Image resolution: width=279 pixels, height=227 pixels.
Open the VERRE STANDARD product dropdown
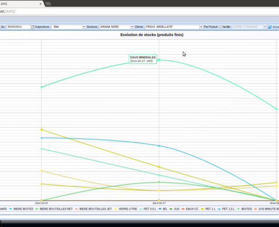tap(264, 27)
